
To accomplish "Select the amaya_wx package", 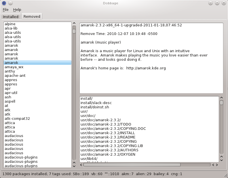I will click(x=37, y=67).
